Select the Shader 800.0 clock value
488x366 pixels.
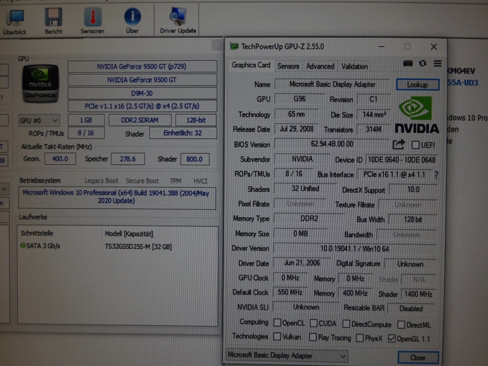(x=195, y=159)
